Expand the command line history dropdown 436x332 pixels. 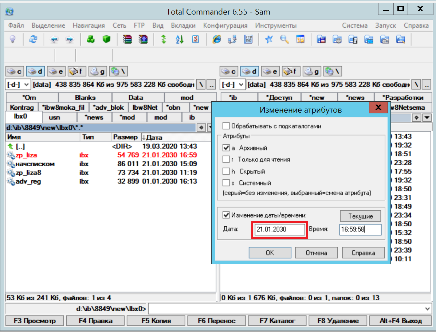point(427,309)
